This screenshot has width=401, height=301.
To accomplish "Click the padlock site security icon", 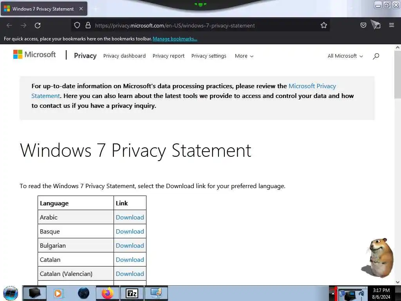I will click(88, 25).
